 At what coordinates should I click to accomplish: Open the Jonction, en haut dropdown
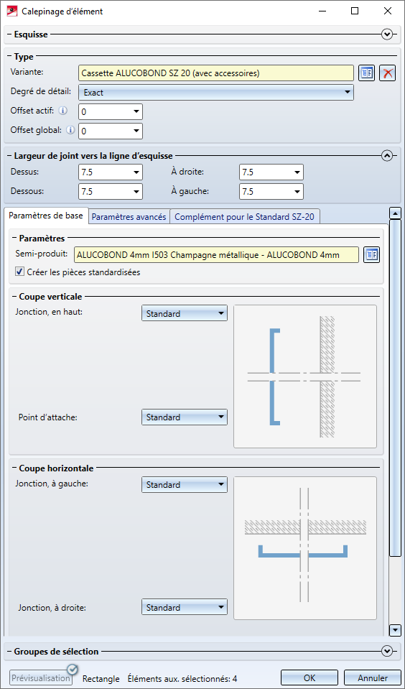click(185, 314)
